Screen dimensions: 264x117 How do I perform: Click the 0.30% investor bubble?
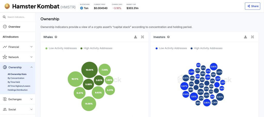[206, 95]
